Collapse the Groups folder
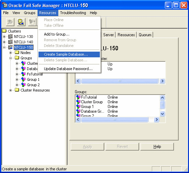The image size is (189, 173). pos(11,58)
